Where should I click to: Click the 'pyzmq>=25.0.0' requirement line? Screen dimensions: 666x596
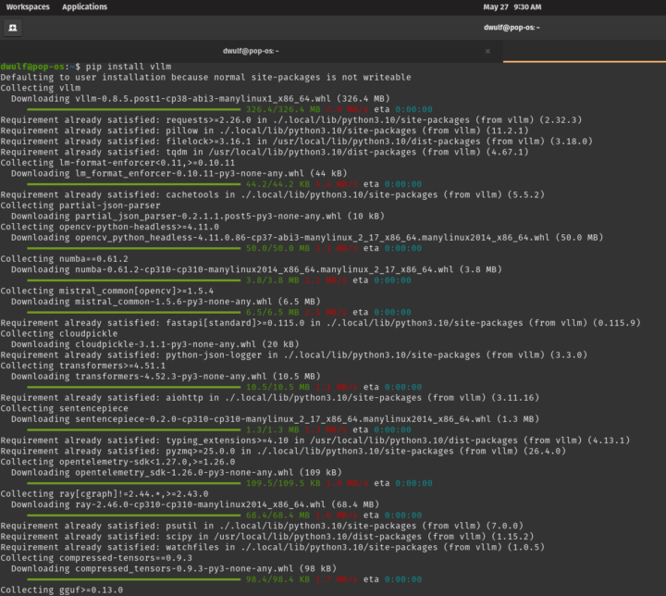coord(283,452)
